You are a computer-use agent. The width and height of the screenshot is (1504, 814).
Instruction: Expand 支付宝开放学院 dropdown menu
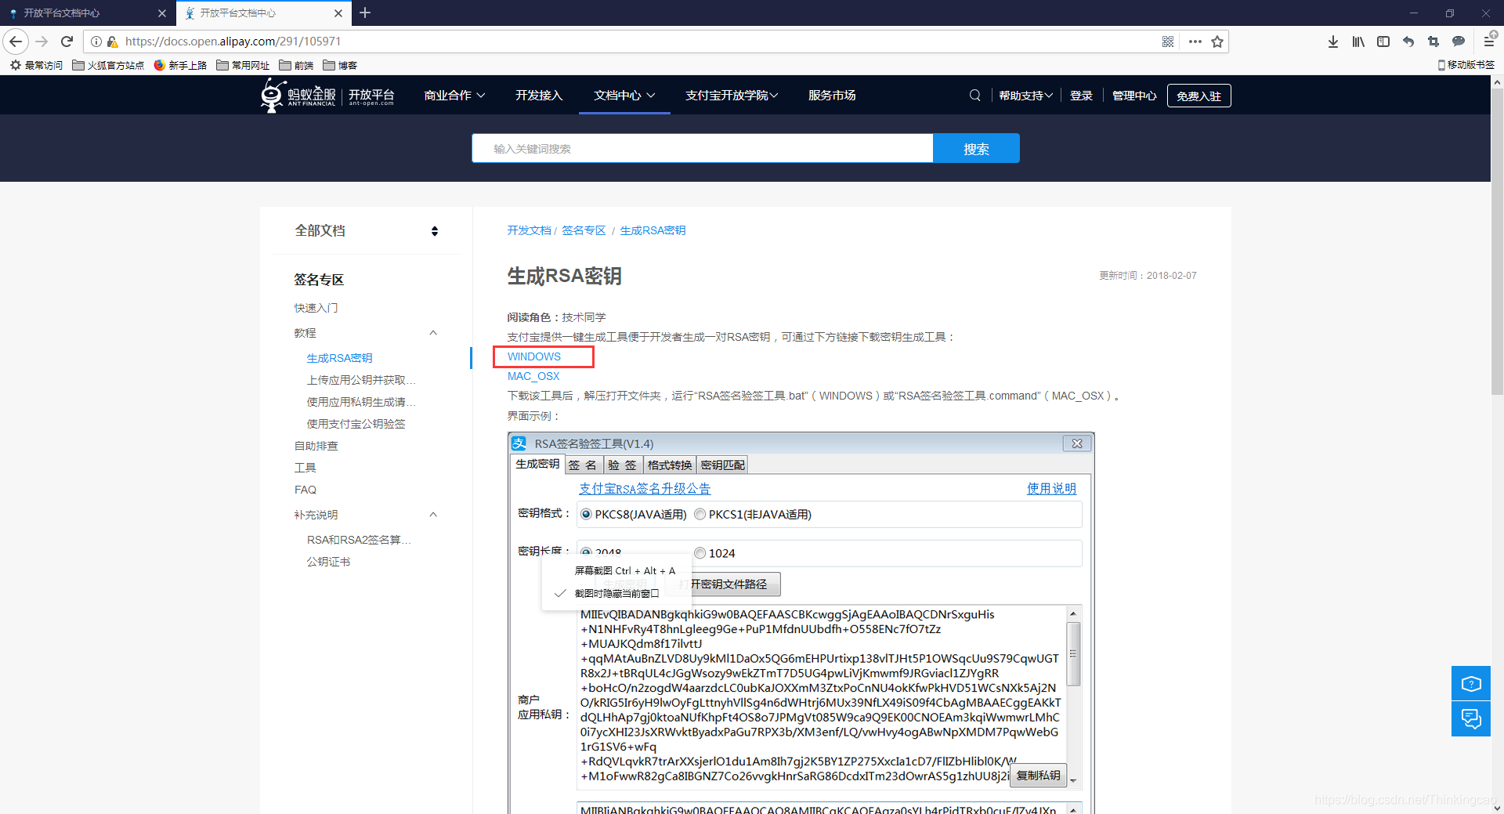click(x=732, y=96)
